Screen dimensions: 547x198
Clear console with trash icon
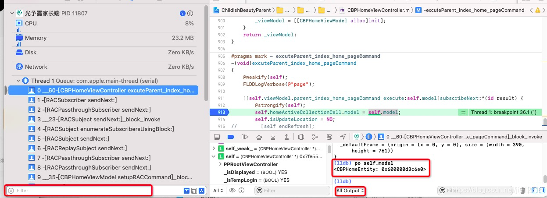[523, 191]
